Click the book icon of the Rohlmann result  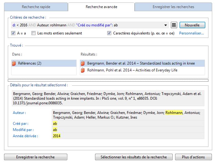pos(83,70)
